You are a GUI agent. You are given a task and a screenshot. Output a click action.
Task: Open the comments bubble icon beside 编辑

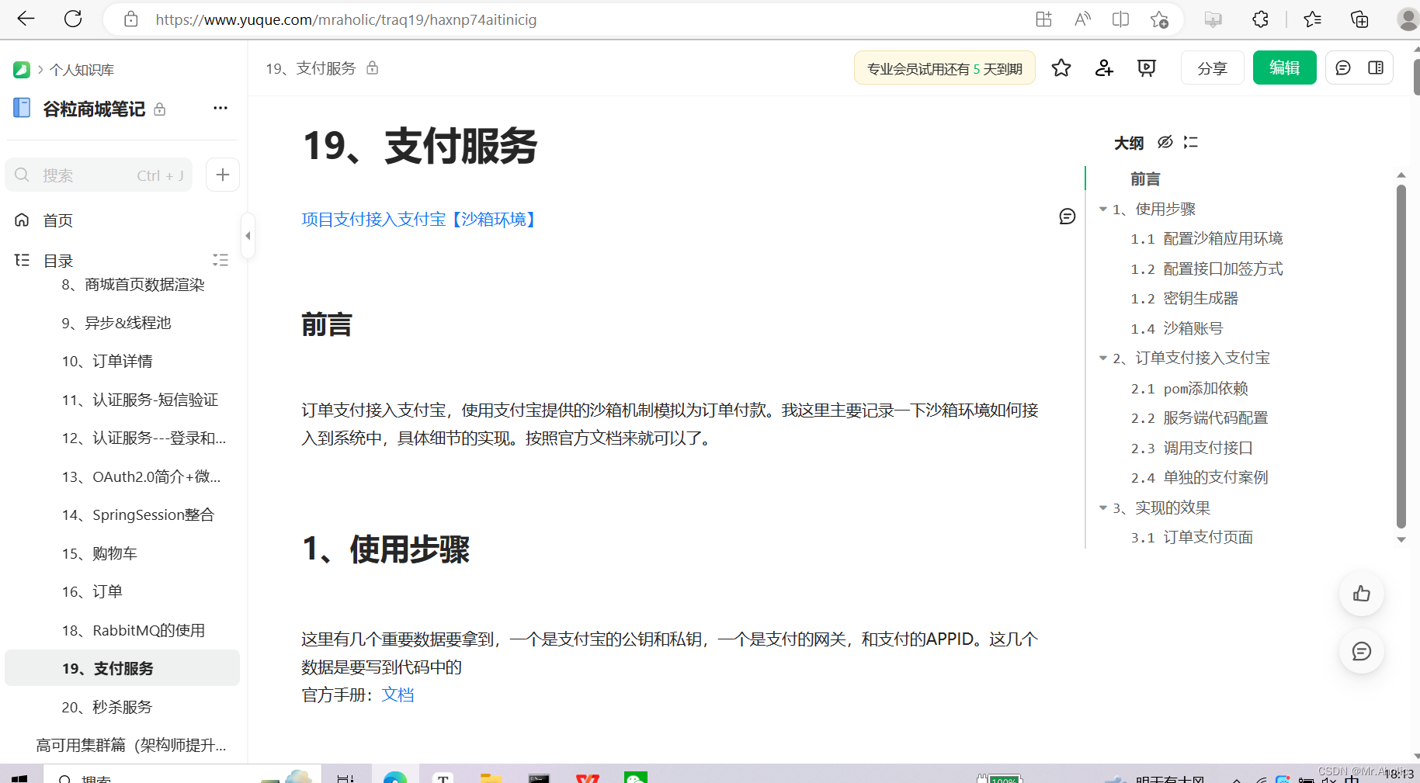coord(1342,68)
